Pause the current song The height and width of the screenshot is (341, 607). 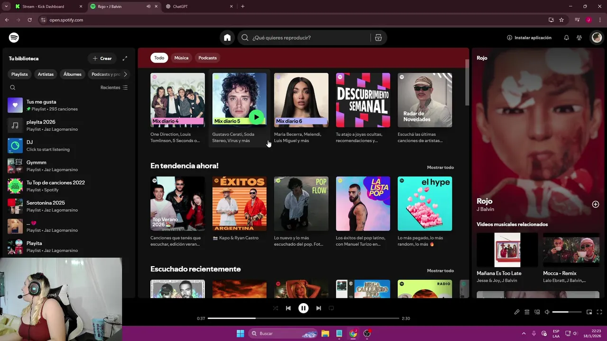(x=303, y=308)
